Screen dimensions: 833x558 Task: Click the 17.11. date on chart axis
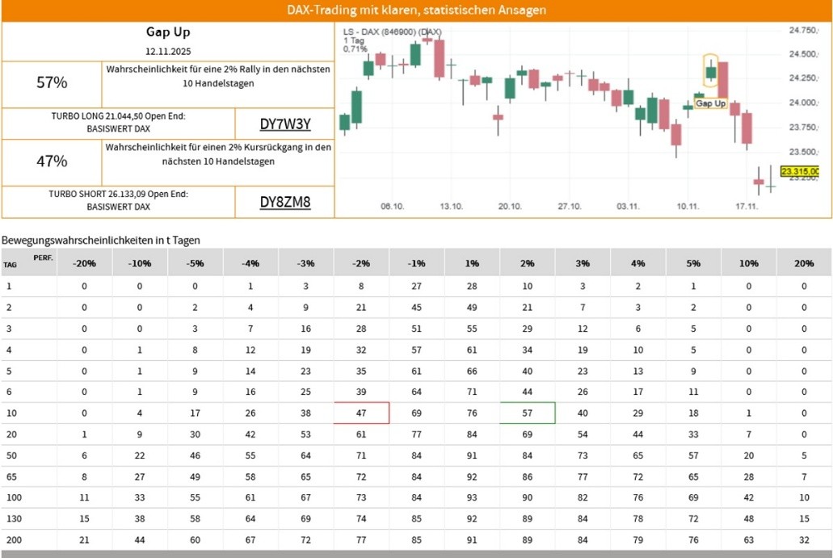747,207
